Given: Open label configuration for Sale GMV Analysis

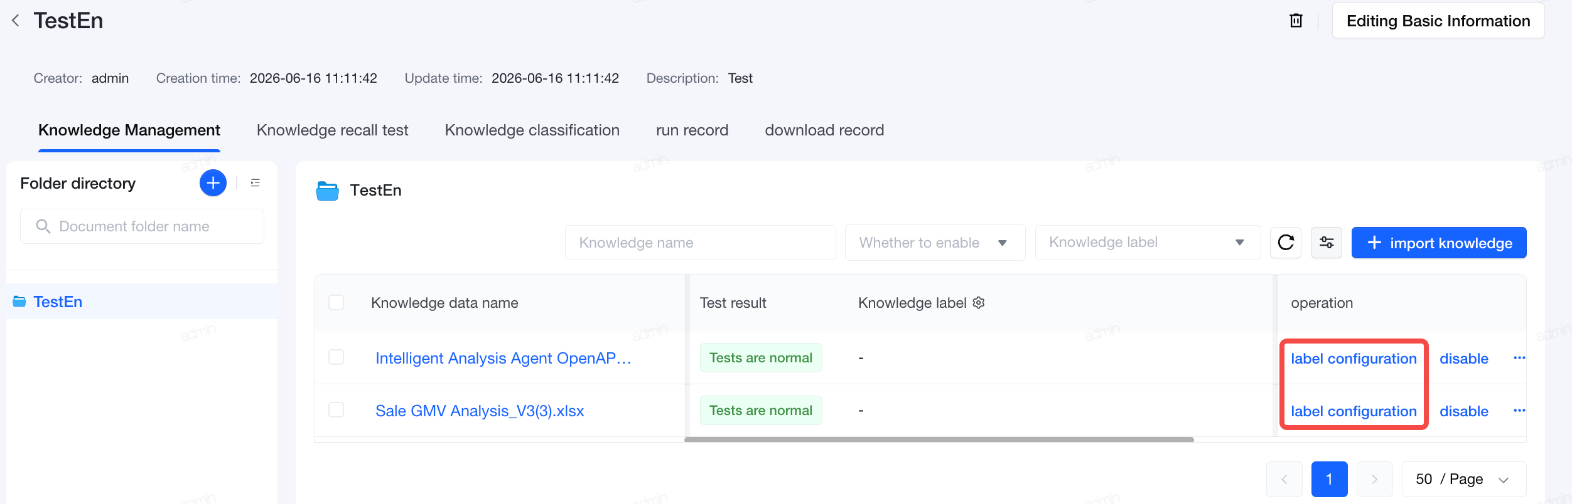Looking at the screenshot, I should (1354, 411).
